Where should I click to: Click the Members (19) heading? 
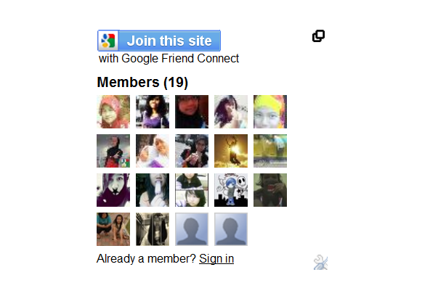pyautogui.click(x=142, y=83)
